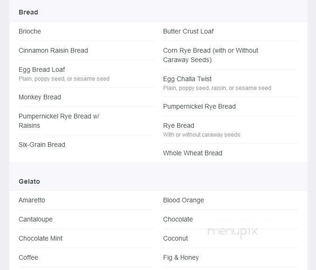Select Amaretto gelato flavor
Viewport: 316px width, 270px height.
coord(32,200)
